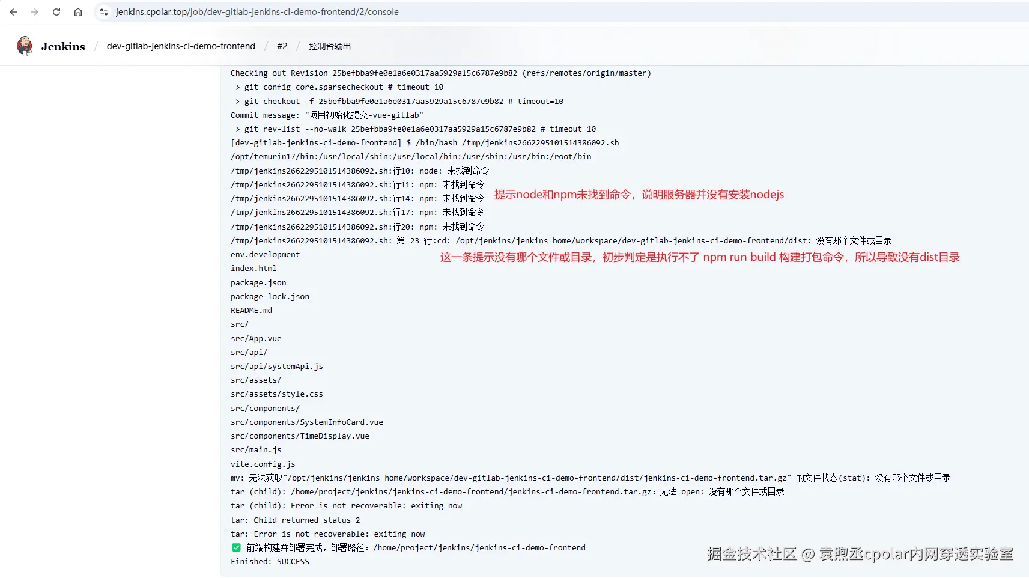This screenshot has height=578, width=1029.
Task: Click 'src/components/TimeDisplay.vue' line
Action: point(300,436)
